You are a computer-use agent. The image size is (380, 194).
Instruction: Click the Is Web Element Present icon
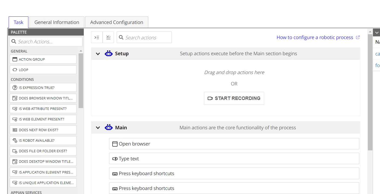click(x=15, y=119)
